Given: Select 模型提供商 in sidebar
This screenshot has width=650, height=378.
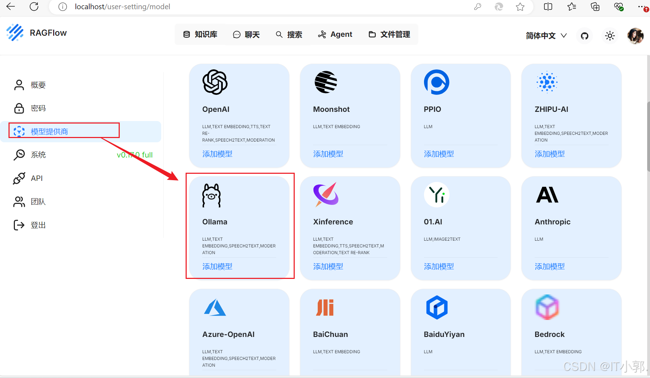Looking at the screenshot, I should point(81,132).
